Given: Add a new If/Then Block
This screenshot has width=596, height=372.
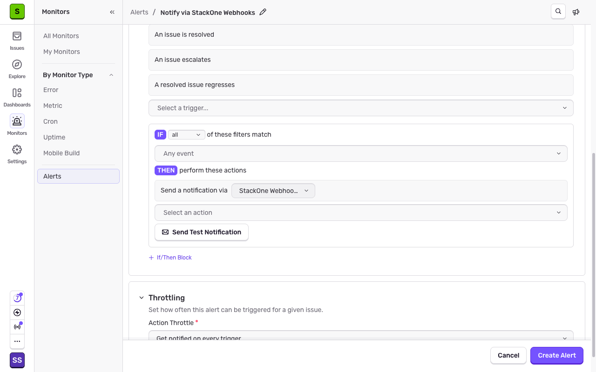Looking at the screenshot, I should pyautogui.click(x=170, y=258).
